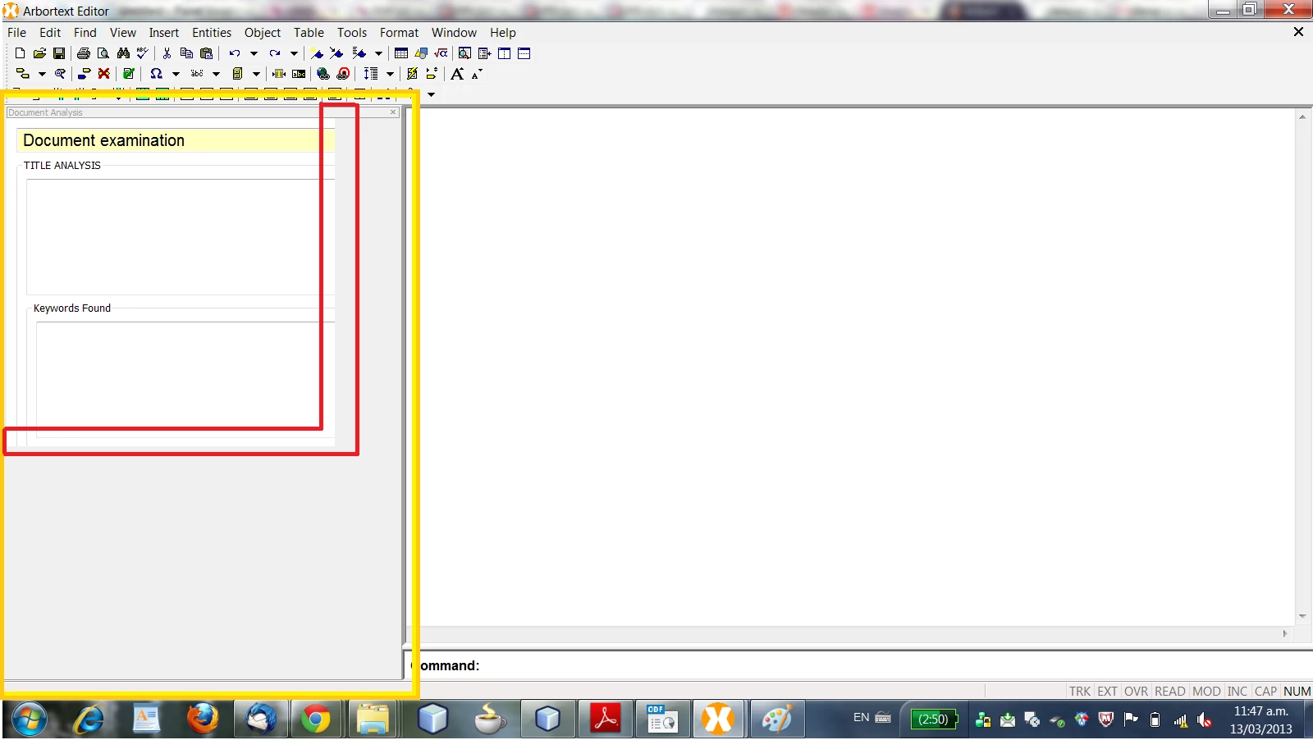
Task: Click the insert text T box icon
Action: [x=279, y=73]
